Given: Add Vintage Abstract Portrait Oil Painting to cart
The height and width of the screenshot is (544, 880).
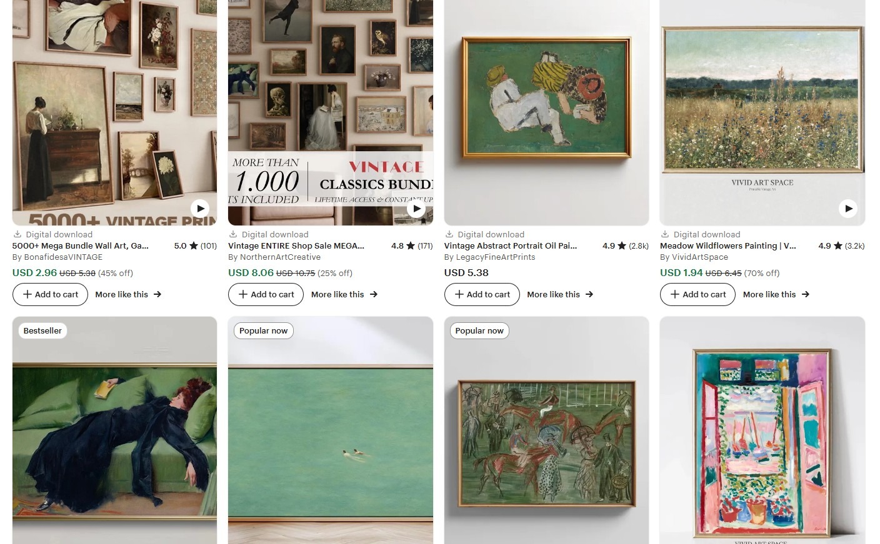Looking at the screenshot, I should pos(482,294).
